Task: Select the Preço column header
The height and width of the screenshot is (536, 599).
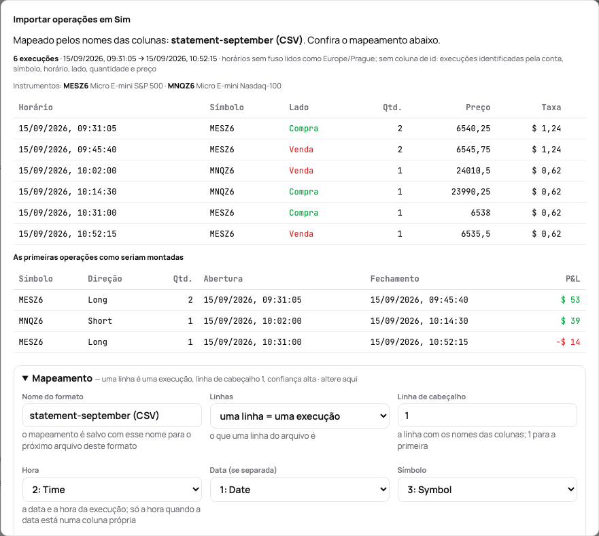Action: point(478,107)
